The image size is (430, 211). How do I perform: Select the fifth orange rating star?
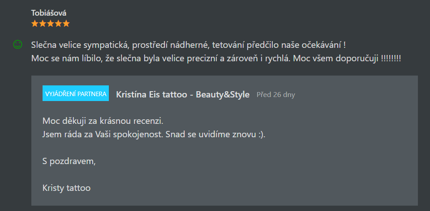coord(66,24)
